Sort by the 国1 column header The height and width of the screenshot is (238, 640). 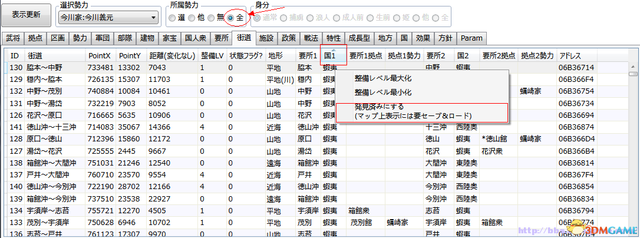pyautogui.click(x=333, y=55)
